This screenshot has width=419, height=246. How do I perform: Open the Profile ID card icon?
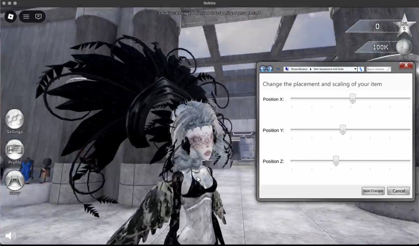click(15, 149)
